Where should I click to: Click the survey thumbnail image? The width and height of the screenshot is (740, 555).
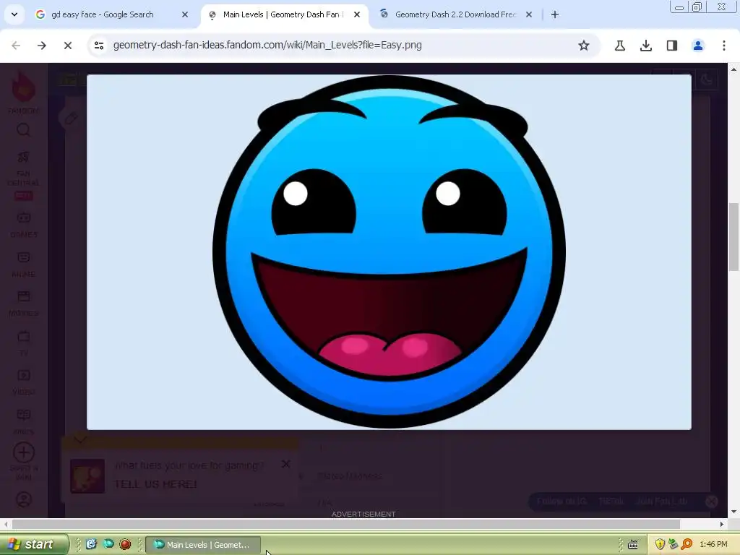87,476
